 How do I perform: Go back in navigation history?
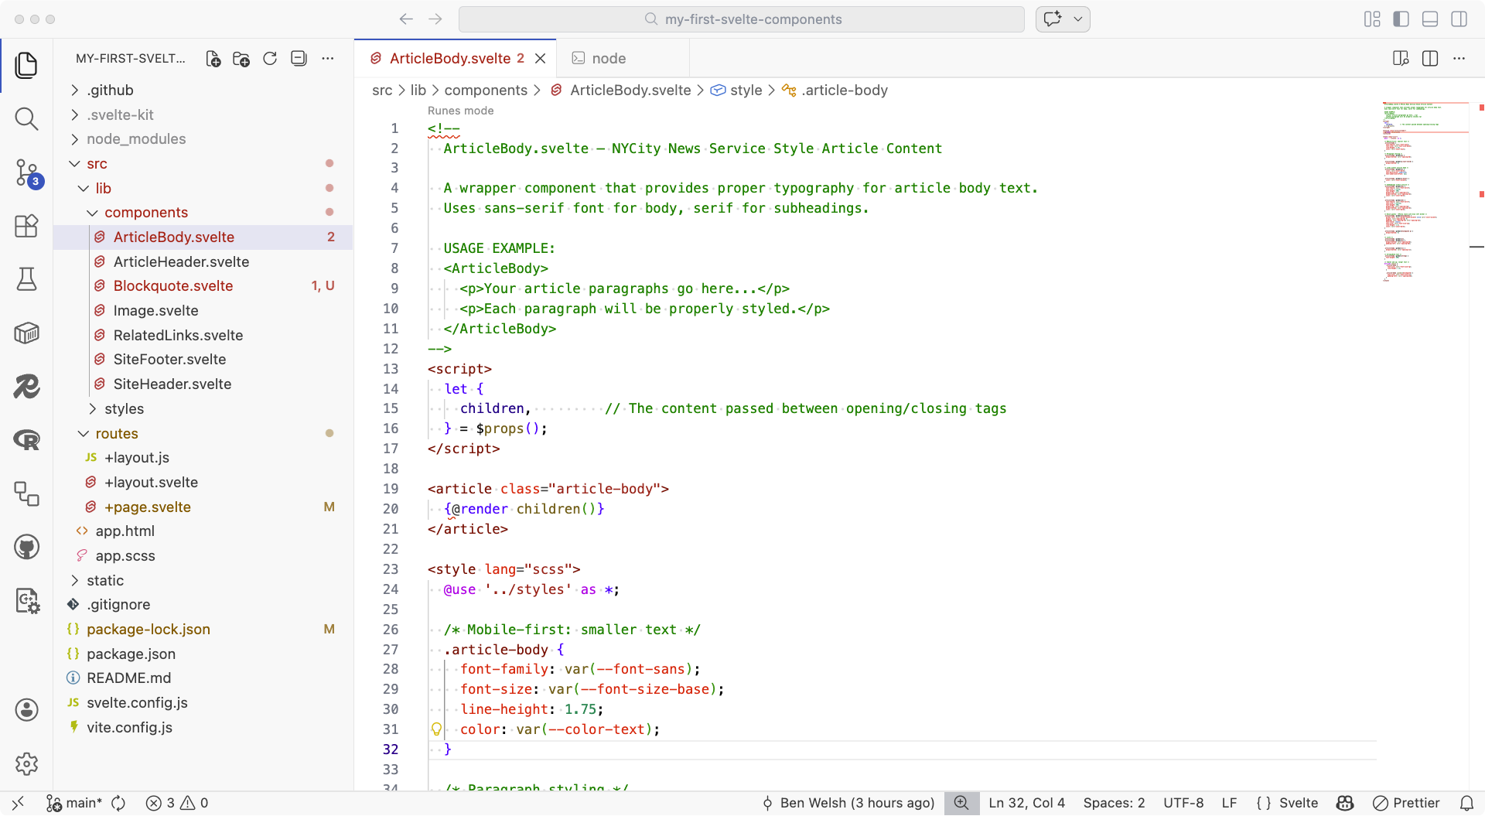406,19
